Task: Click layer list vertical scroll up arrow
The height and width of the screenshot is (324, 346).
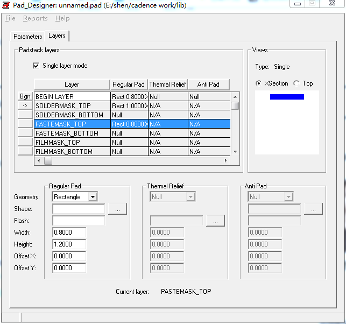Action: (x=235, y=96)
